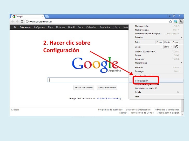Open Libros in the black bar

click(x=117, y=27)
